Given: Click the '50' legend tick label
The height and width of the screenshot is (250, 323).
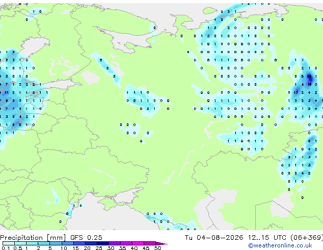Looking at the screenshot, I should 158,248.
